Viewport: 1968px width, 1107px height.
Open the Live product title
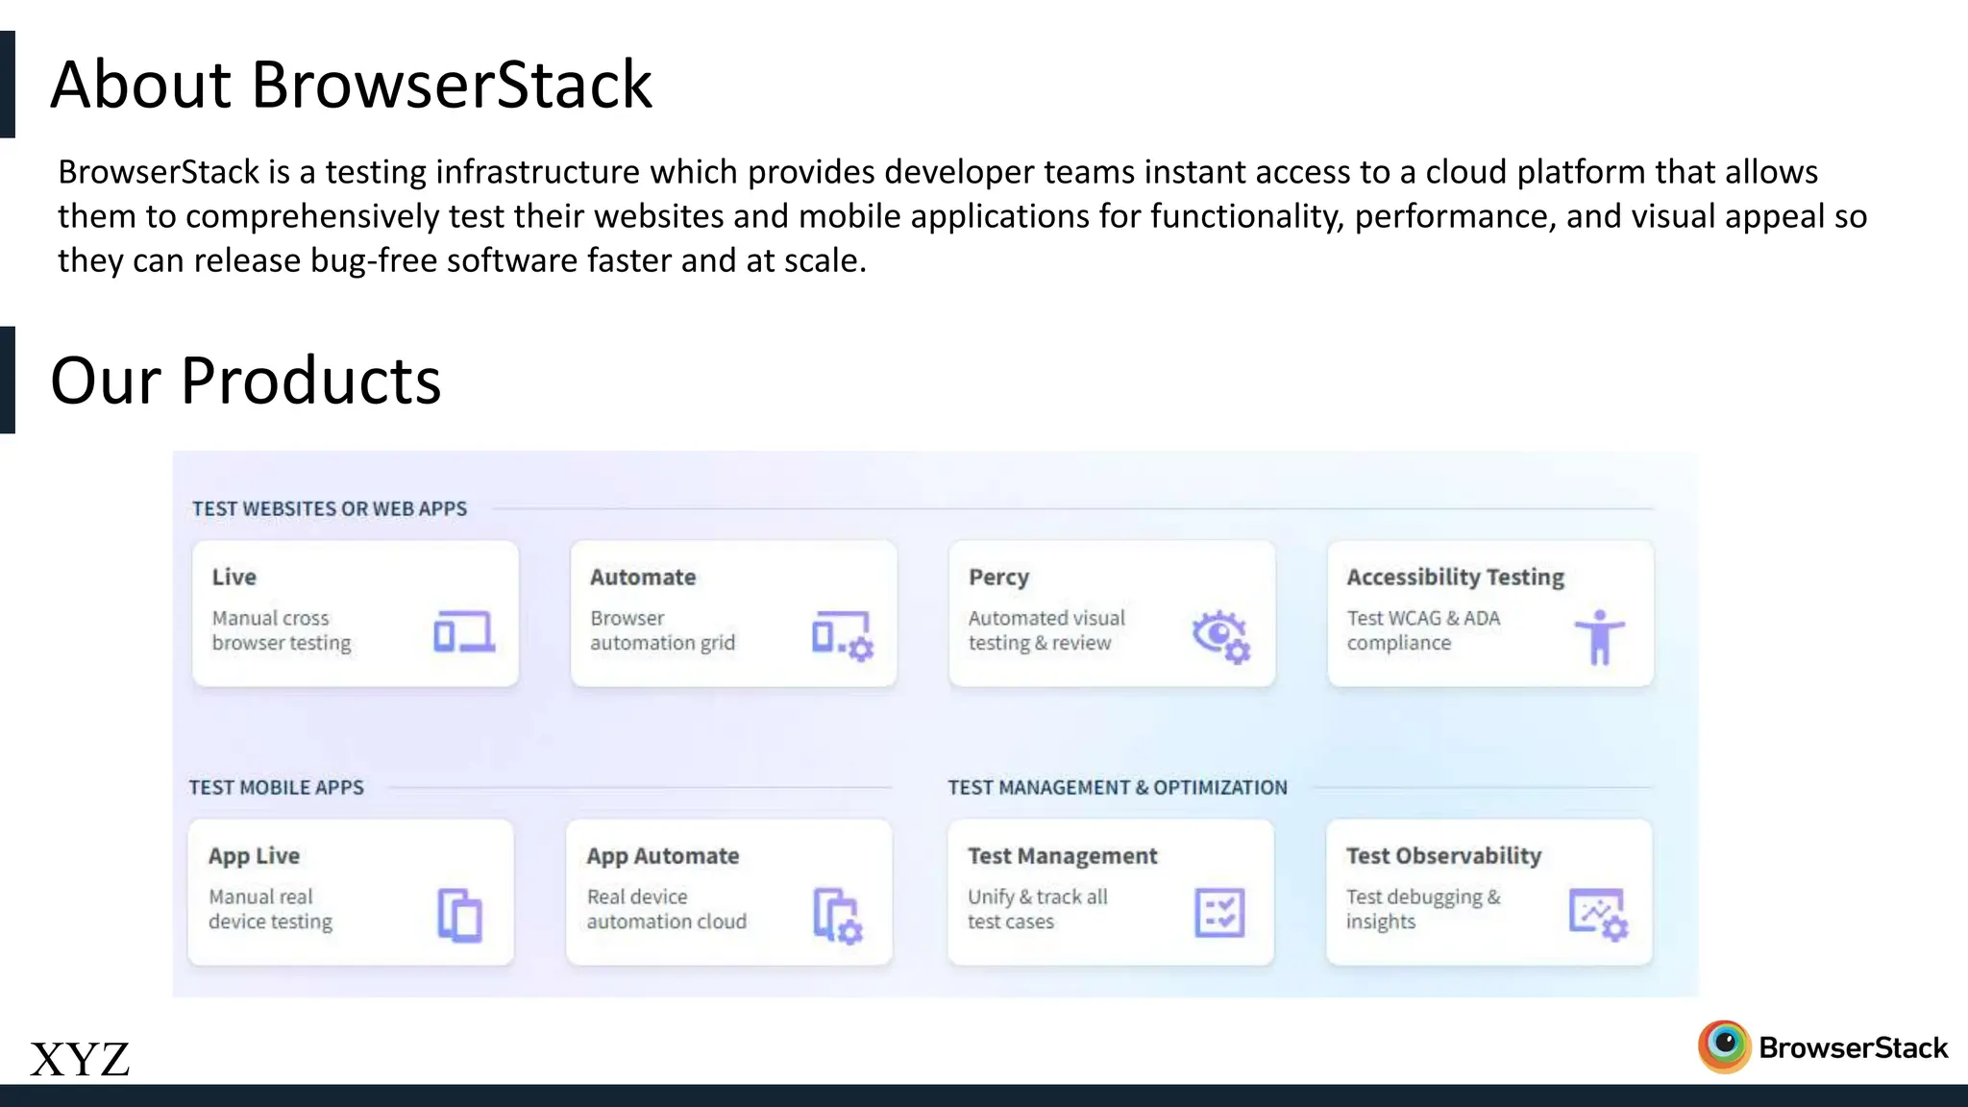[234, 577]
